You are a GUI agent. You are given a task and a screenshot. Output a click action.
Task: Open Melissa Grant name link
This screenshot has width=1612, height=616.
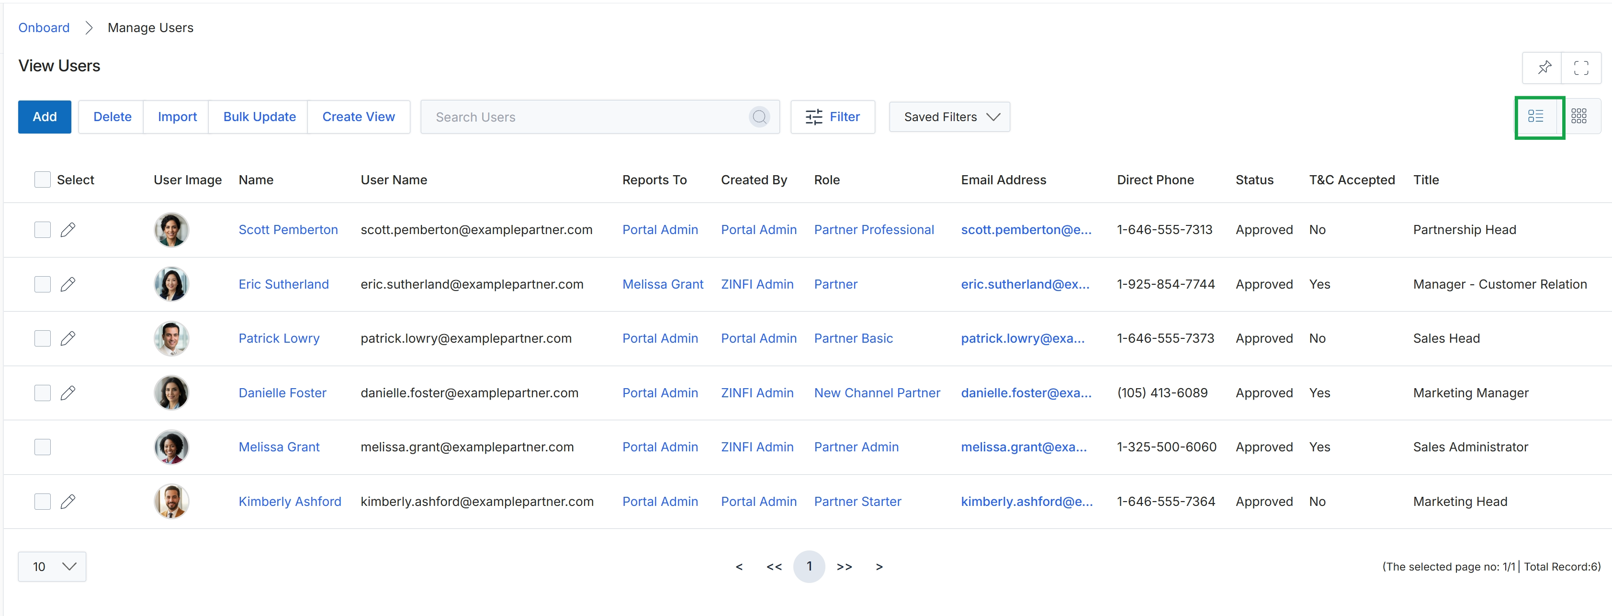coord(279,447)
